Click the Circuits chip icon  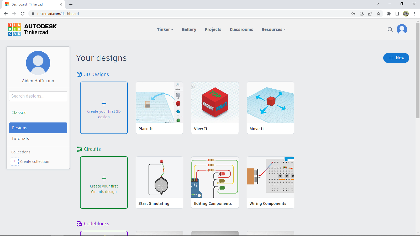tap(79, 149)
